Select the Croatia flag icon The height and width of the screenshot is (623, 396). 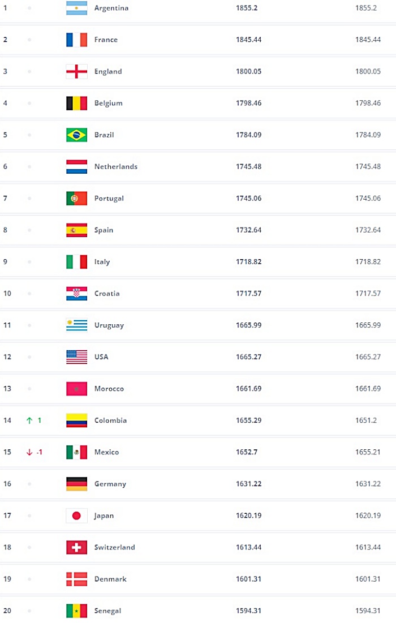point(77,293)
